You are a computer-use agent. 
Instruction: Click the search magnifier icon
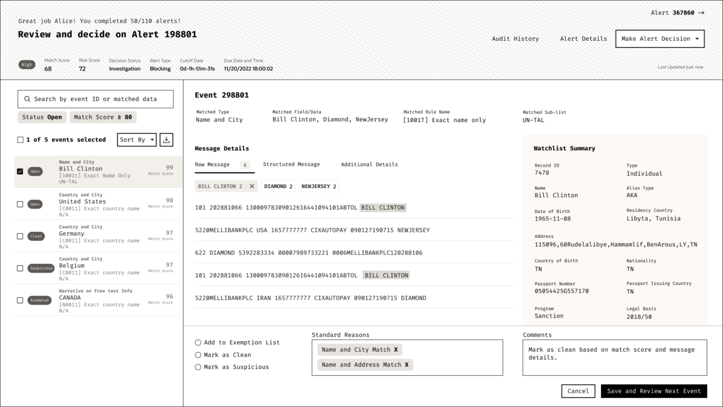click(27, 99)
